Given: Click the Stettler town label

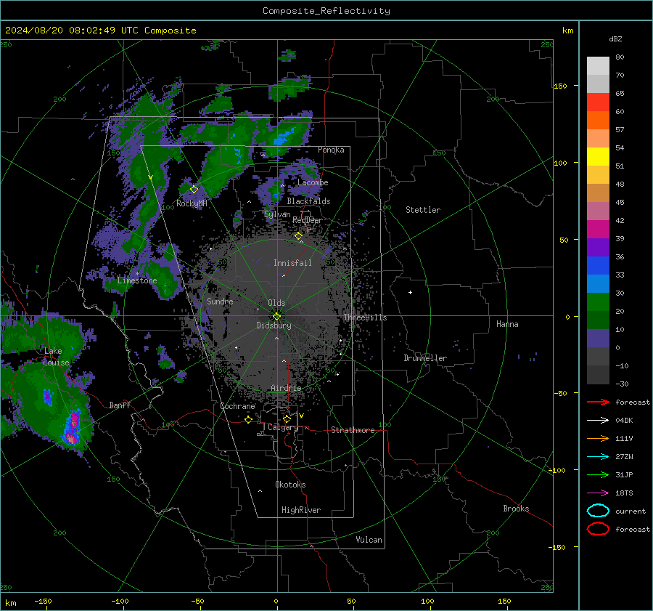Looking at the screenshot, I should point(423,210).
